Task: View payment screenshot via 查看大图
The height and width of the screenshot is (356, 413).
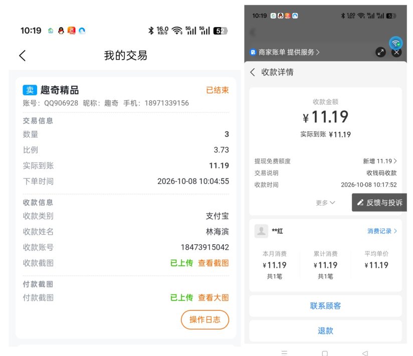Action: click(214, 298)
